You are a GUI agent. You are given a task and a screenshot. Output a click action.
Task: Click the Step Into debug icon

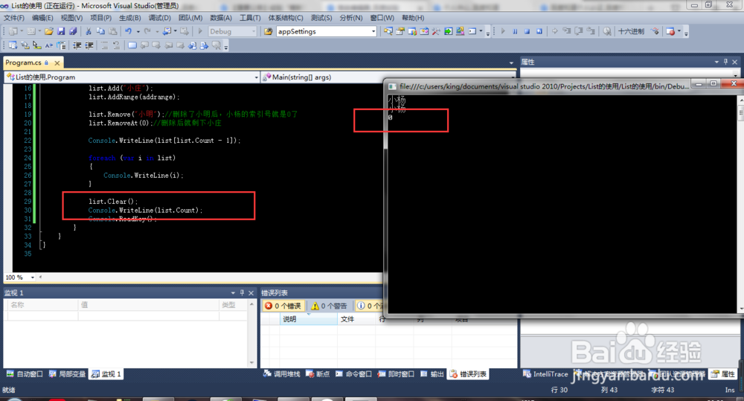click(x=567, y=31)
